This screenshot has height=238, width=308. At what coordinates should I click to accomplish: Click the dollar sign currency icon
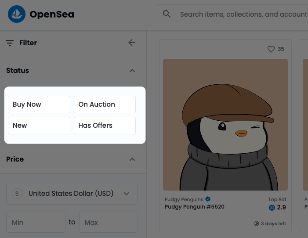17,194
